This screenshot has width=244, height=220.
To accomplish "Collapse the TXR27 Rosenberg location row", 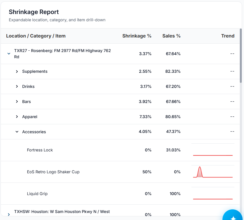I will [x=9, y=53].
